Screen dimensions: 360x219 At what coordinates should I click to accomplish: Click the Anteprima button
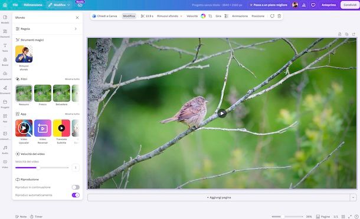329,5
